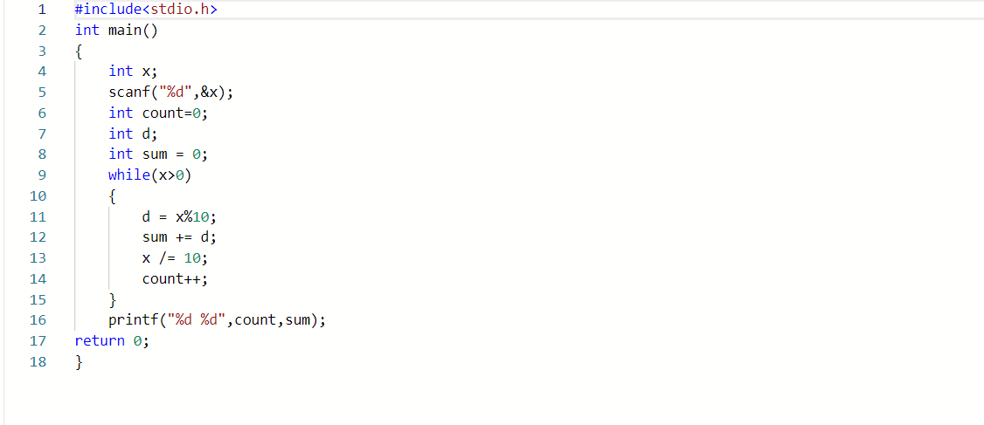This screenshot has height=425, width=984.
Task: Place cursor on return 0
Action: tap(112, 341)
